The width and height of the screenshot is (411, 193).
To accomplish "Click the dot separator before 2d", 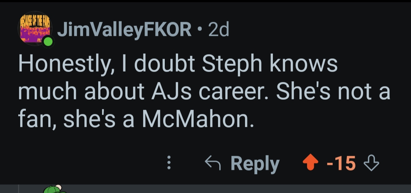I will pyautogui.click(x=200, y=30).
